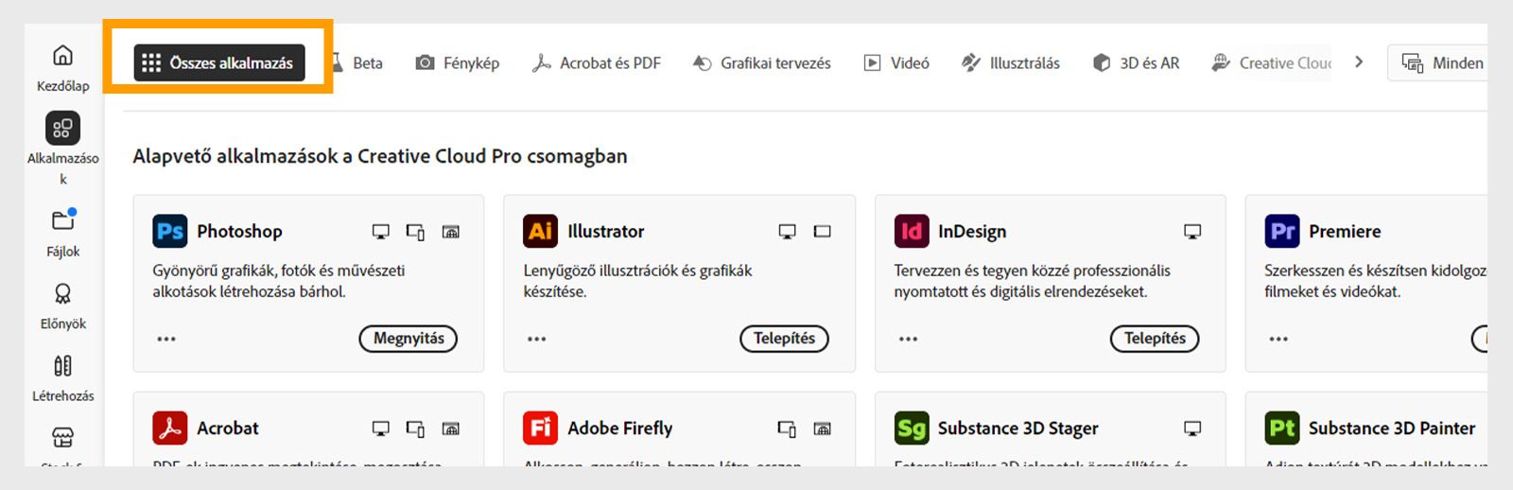
Task: Click Acrobat's web platform icon
Action: coord(451,429)
